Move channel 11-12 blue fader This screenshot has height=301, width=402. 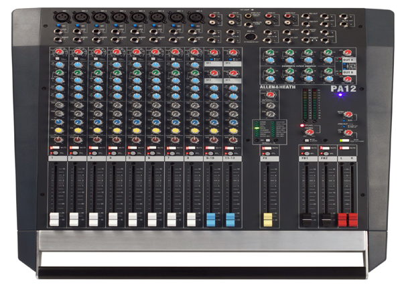(x=230, y=219)
